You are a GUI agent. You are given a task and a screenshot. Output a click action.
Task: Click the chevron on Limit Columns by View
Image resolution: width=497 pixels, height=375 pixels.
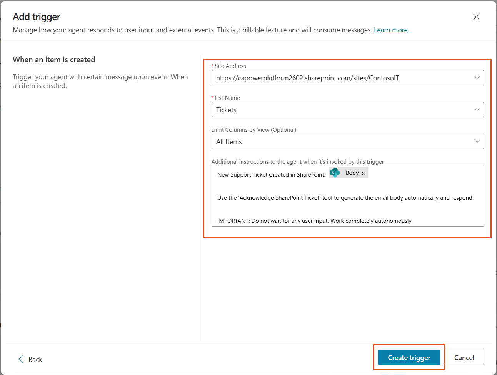pyautogui.click(x=478, y=141)
